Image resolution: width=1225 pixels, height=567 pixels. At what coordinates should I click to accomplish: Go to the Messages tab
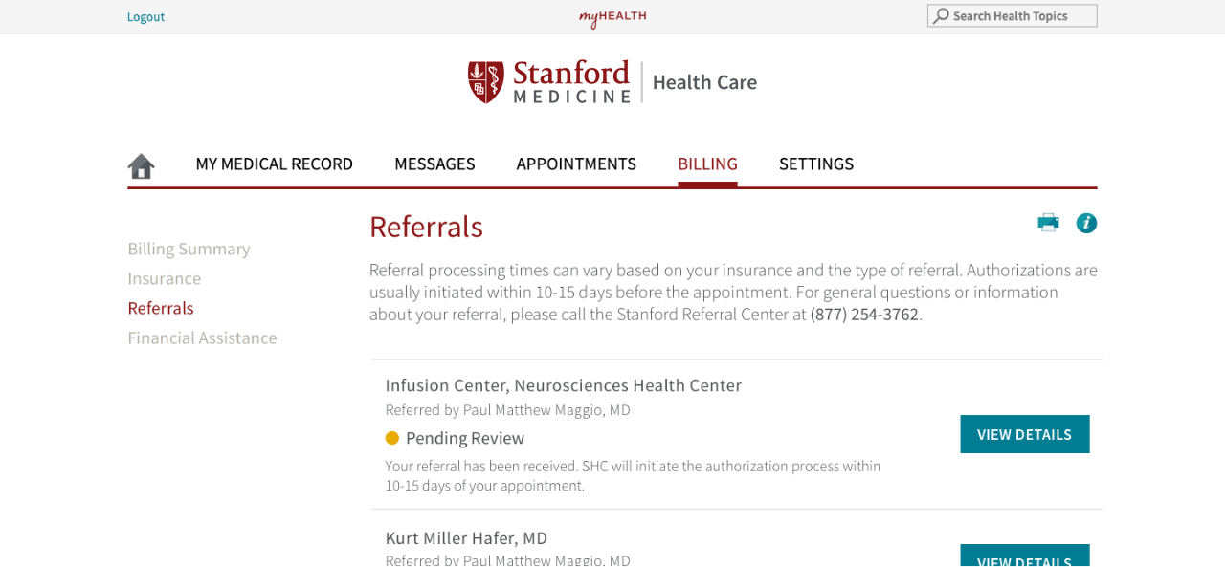(434, 164)
